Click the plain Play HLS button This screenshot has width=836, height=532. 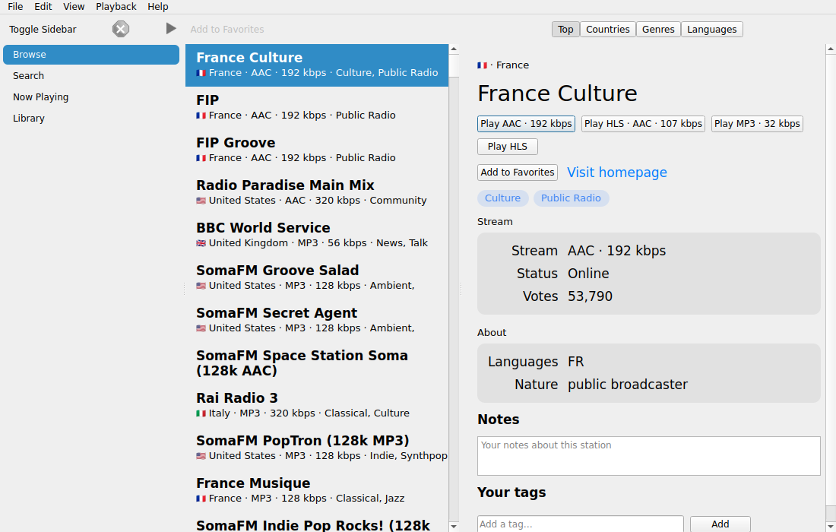tap(508, 147)
